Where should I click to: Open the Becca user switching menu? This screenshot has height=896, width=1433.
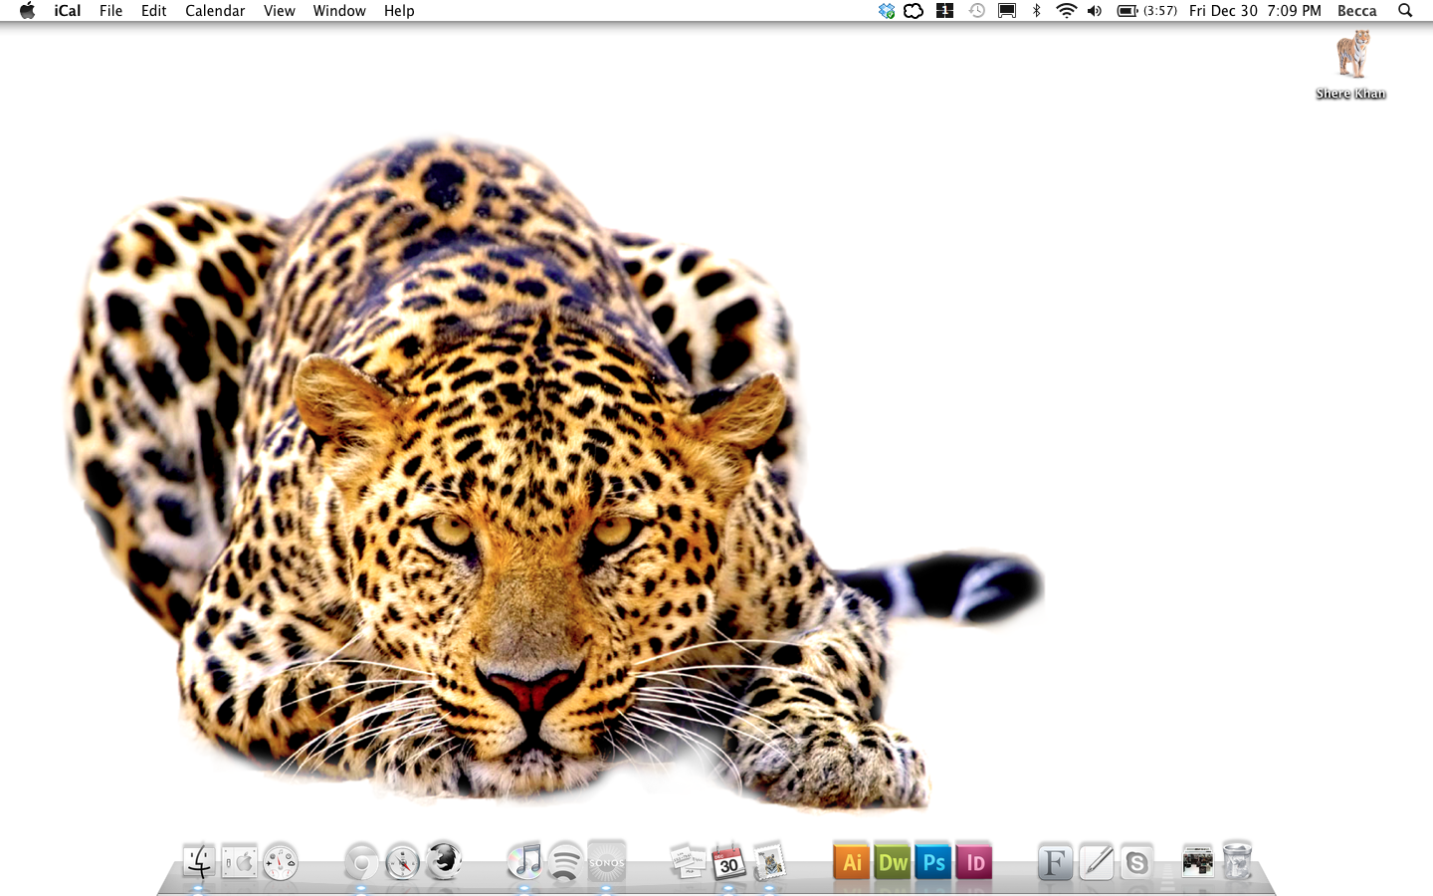[x=1356, y=11]
